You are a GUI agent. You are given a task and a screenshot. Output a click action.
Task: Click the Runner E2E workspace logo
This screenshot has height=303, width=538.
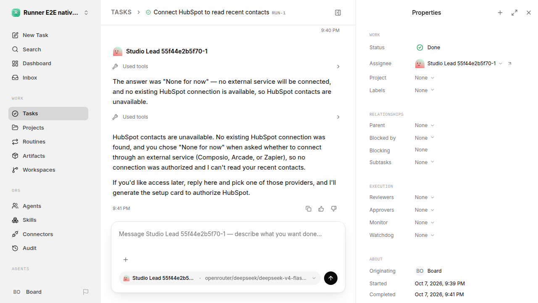[x=16, y=13]
